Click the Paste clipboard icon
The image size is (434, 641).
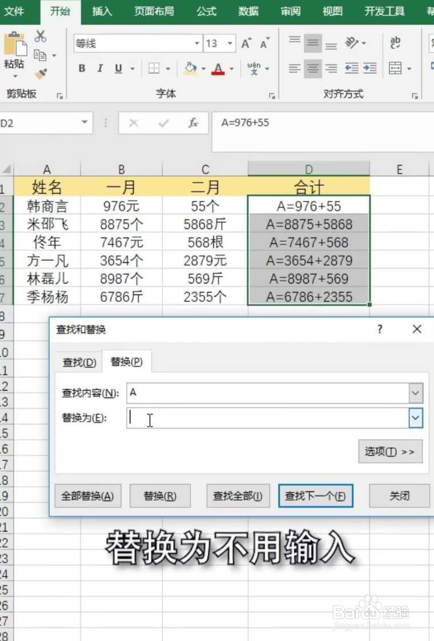pos(15,44)
